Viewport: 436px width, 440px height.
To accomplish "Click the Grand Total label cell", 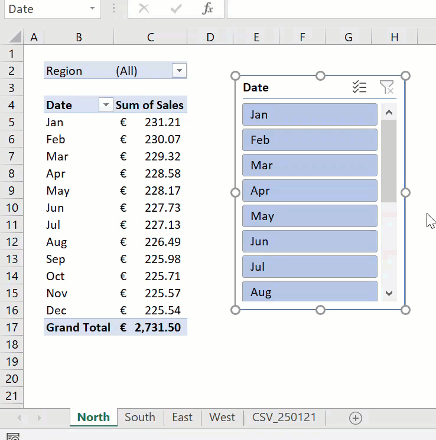I will (79, 327).
